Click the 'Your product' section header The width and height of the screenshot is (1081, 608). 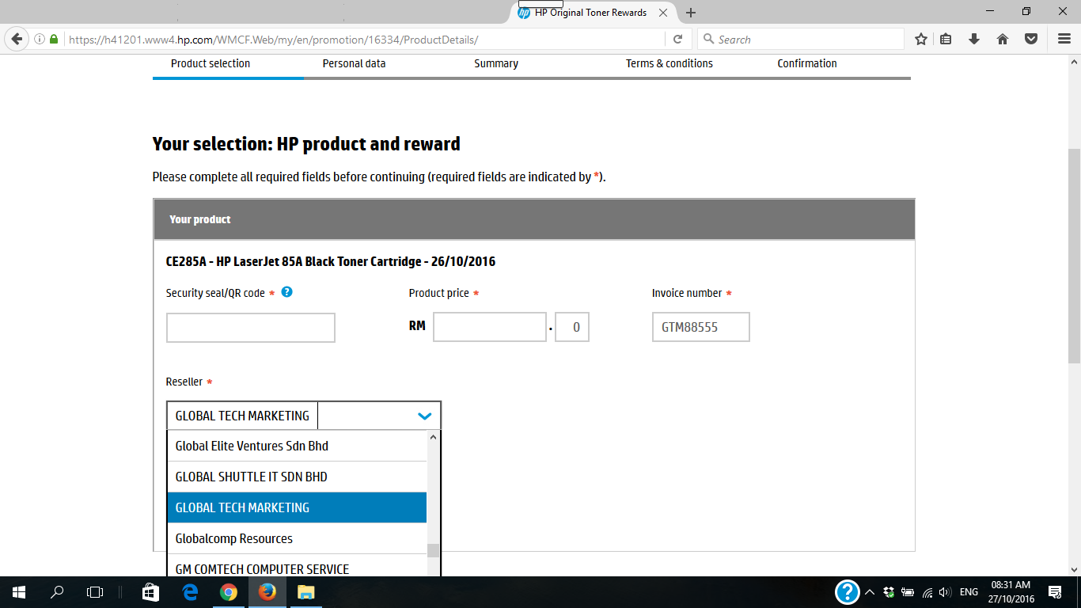(534, 219)
